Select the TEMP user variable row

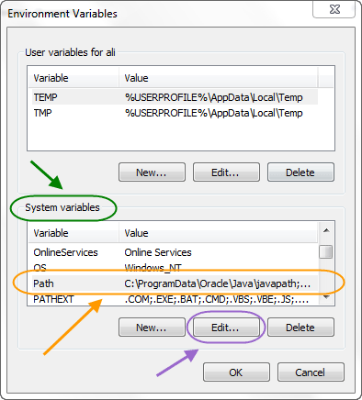[174, 97]
